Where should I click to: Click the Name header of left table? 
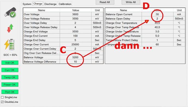point(41,10)
